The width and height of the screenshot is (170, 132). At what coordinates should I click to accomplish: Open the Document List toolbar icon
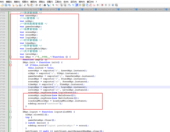click(x=87, y=5)
